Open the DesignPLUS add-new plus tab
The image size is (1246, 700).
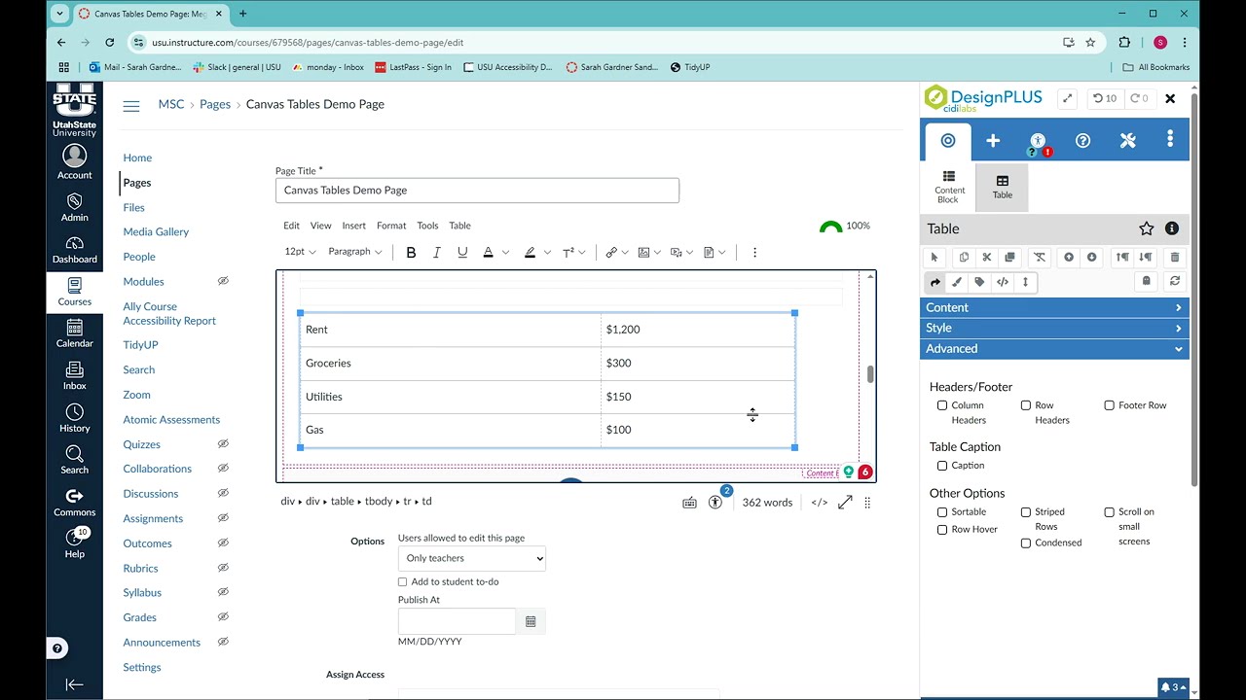(x=993, y=141)
